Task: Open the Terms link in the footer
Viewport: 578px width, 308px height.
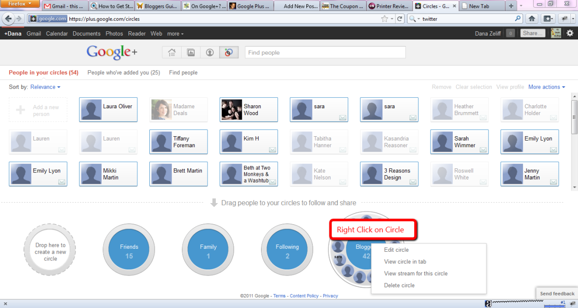Action: [279, 296]
